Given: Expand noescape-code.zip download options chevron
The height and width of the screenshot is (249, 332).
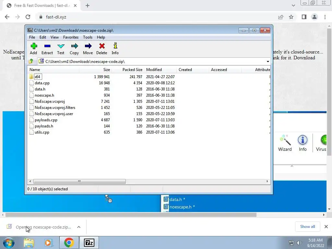Looking at the screenshot, I should click(79, 227).
